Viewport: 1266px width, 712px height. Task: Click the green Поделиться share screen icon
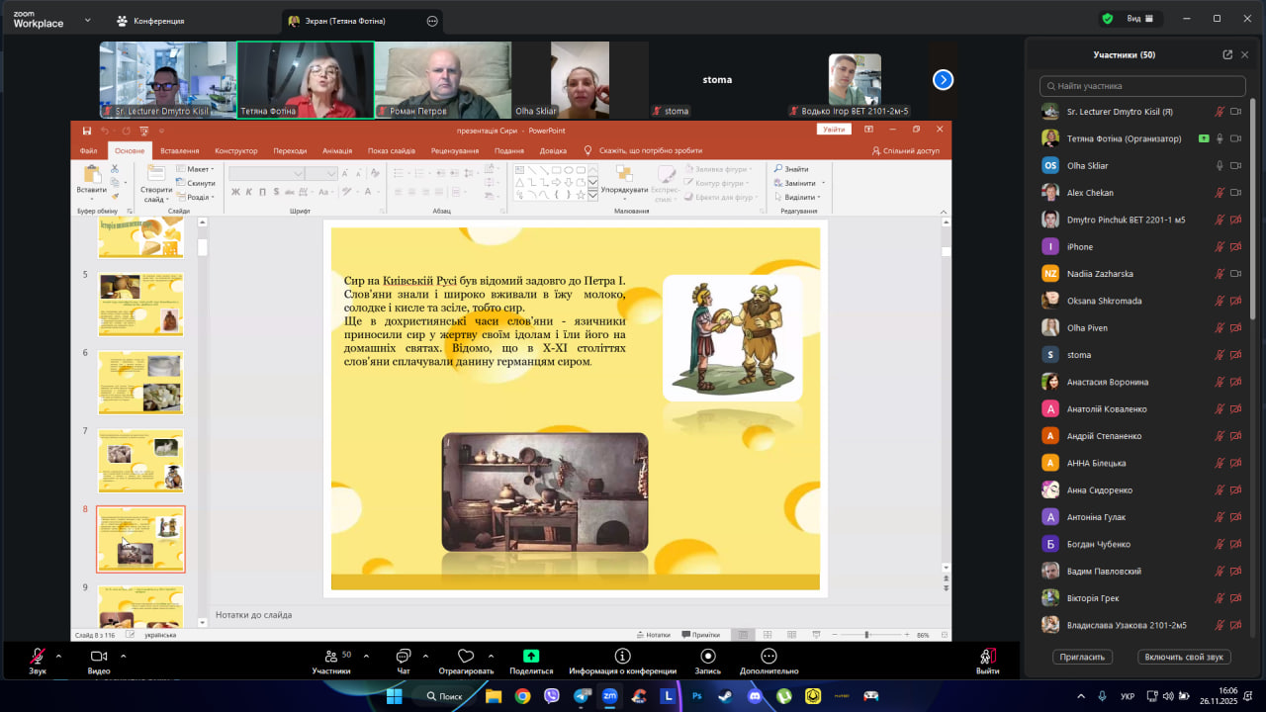[531, 657]
